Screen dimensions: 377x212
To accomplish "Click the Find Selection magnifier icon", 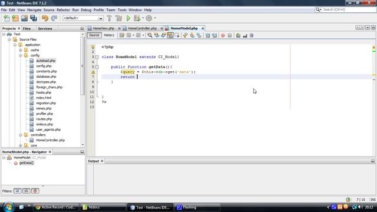I will tap(150, 35).
